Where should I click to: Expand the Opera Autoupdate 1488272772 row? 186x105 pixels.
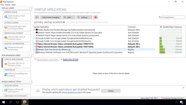coord(35,44)
